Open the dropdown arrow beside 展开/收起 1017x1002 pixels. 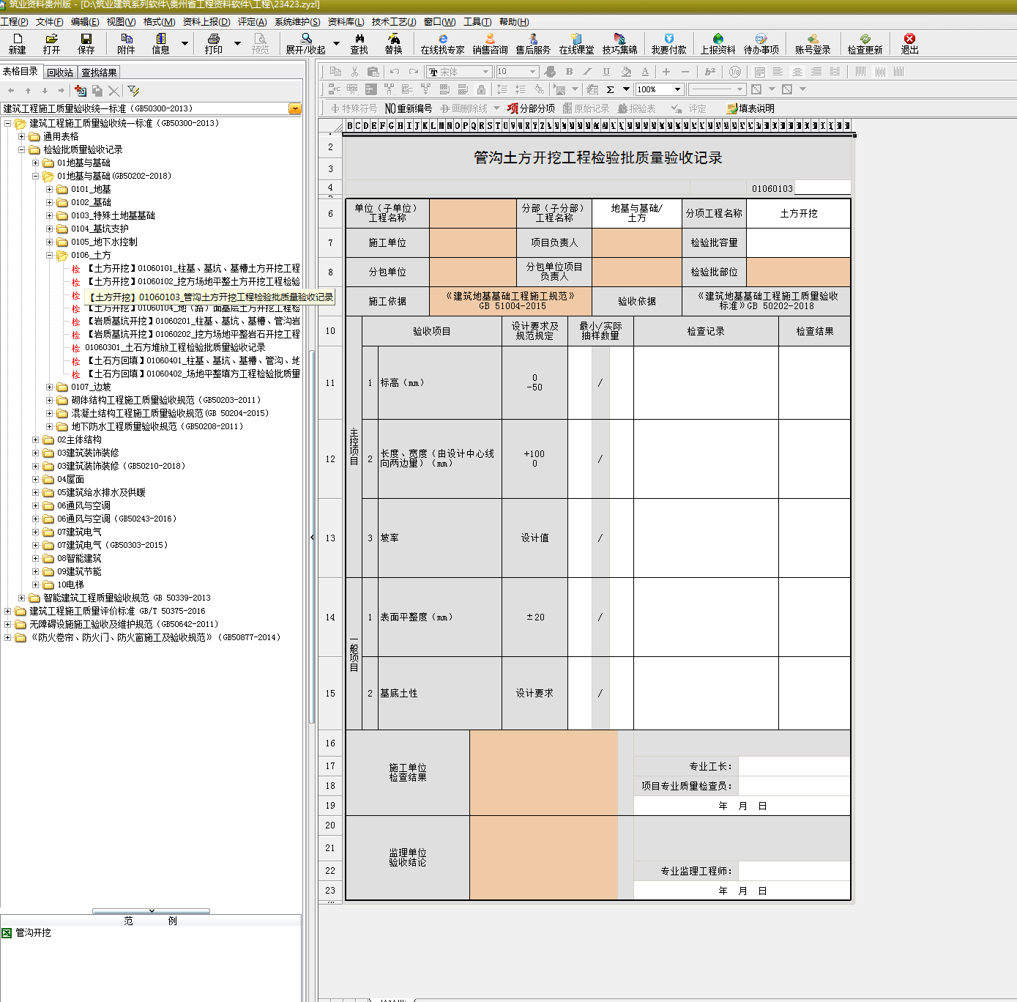[x=336, y=44]
